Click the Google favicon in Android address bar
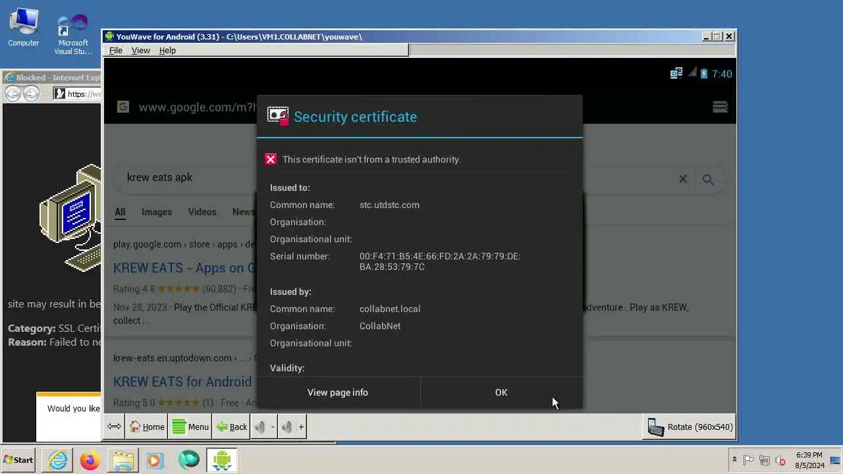 pyautogui.click(x=123, y=107)
